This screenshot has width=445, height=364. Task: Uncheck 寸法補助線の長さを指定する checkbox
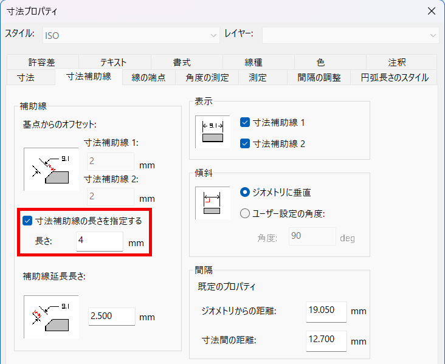[x=27, y=221]
